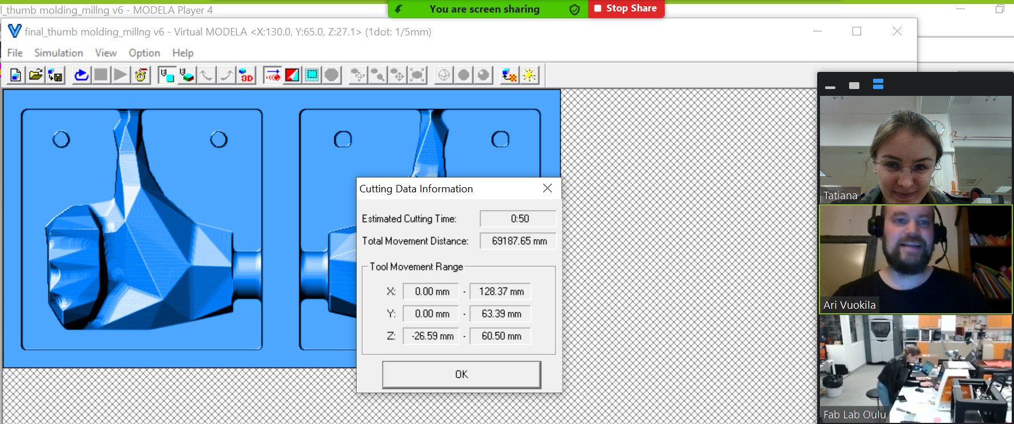
Task: Click the material color settings icon
Action: click(x=510, y=75)
